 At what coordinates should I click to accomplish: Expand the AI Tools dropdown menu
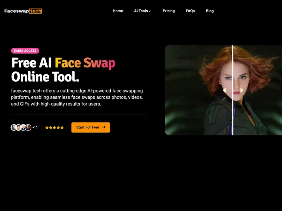pyautogui.click(x=142, y=11)
